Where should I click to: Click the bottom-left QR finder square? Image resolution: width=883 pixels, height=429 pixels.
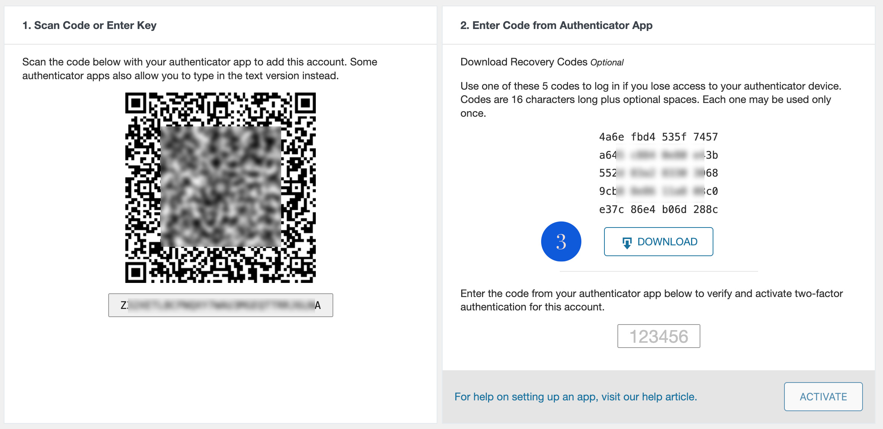coord(136,272)
